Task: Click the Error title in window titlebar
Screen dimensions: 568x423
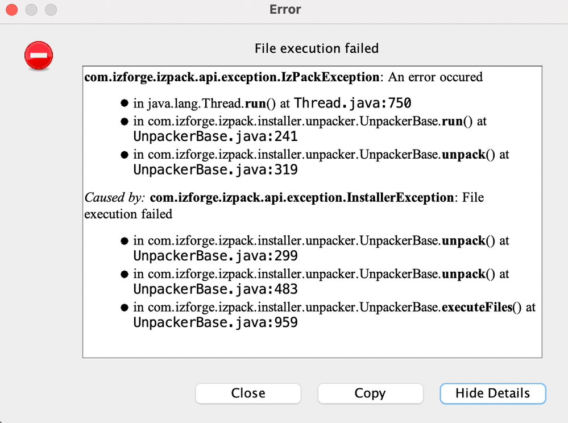Action: (x=285, y=10)
